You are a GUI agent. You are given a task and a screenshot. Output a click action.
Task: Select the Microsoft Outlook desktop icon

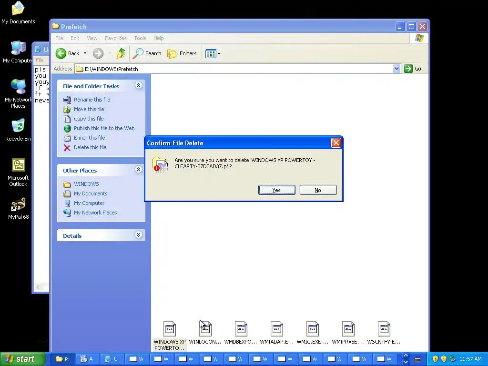18,165
